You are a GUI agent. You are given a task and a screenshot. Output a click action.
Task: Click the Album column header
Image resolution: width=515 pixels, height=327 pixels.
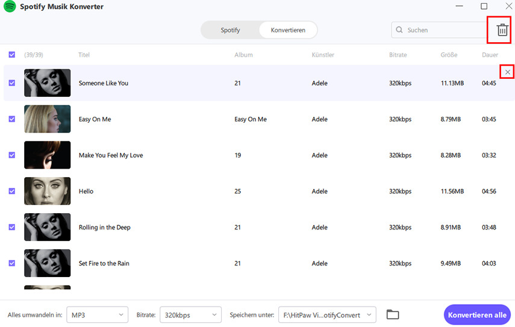243,55
